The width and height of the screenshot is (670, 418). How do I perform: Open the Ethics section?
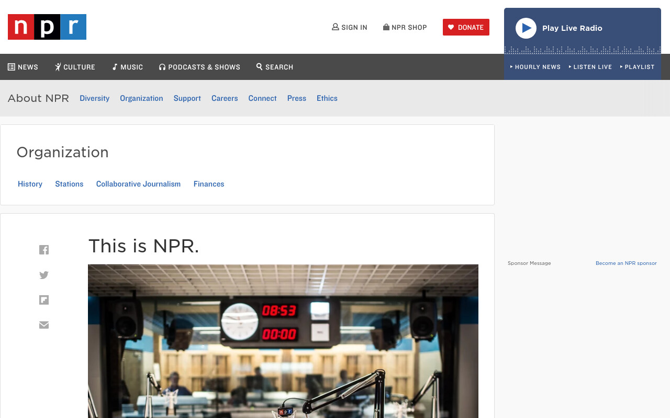point(327,98)
